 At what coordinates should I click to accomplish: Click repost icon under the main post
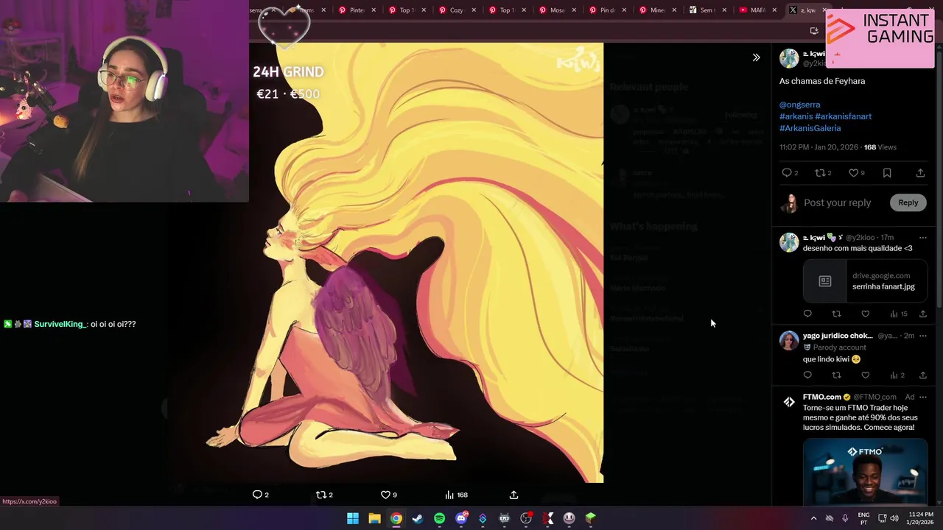pyautogui.click(x=823, y=173)
